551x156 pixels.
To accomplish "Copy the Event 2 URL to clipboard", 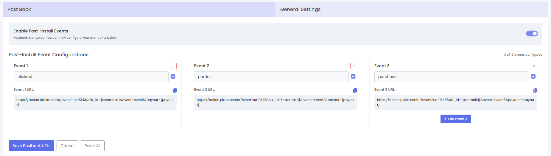I will click(355, 90).
